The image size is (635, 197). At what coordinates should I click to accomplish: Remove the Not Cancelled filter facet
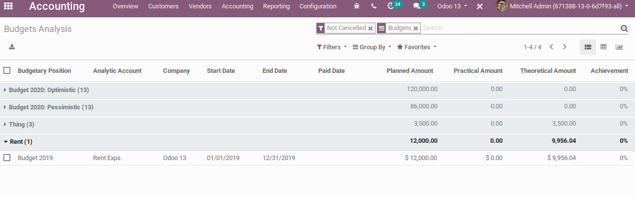point(370,29)
